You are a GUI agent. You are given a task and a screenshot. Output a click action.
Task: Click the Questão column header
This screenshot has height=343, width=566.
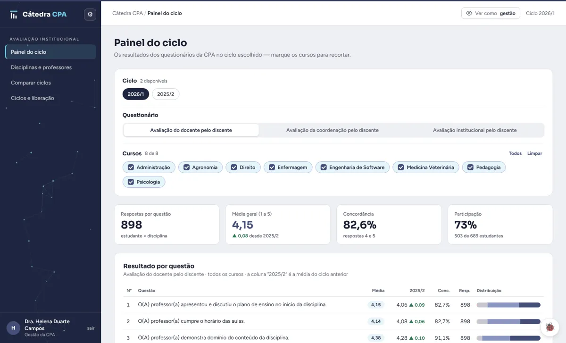(x=146, y=291)
